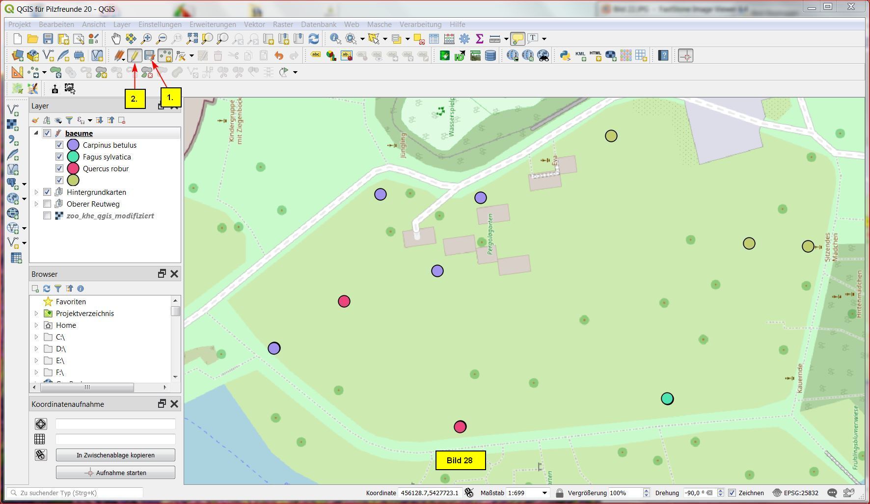Click the Quercus robur red symbol swatch
The width and height of the screenshot is (870, 504).
click(x=73, y=169)
